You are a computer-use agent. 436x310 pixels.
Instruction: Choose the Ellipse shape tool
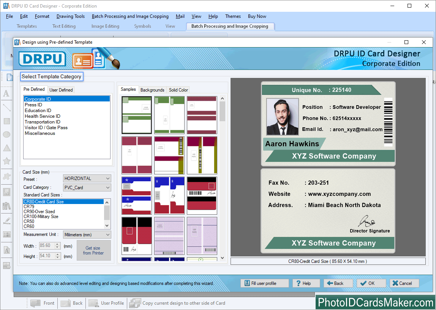pyautogui.click(x=6, y=134)
